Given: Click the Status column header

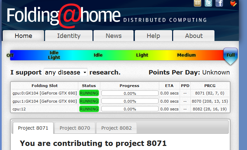Looking at the screenshot, I should 89,86.
